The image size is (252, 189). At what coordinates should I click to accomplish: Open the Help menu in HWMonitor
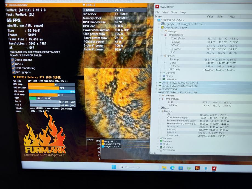[x=183, y=12]
